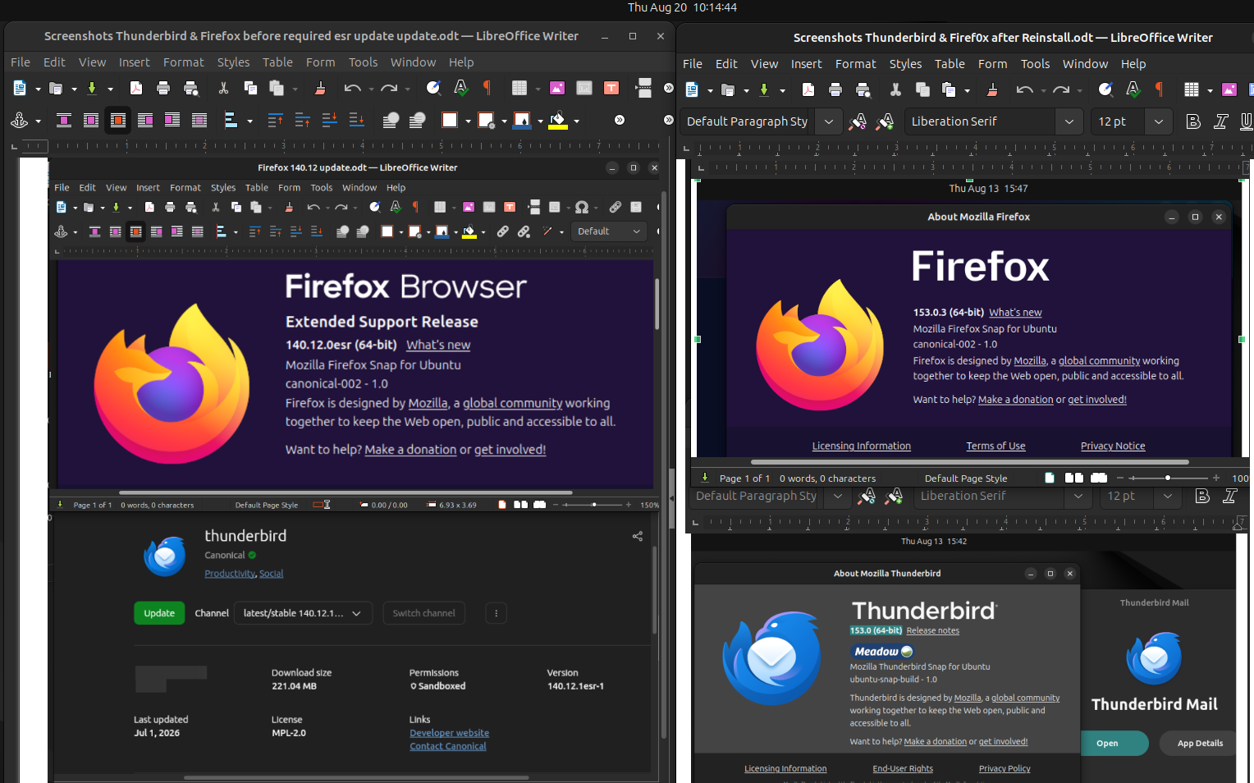Click Export as PDF in right window toolbar
This screenshot has width=1254, height=783.
(x=808, y=89)
